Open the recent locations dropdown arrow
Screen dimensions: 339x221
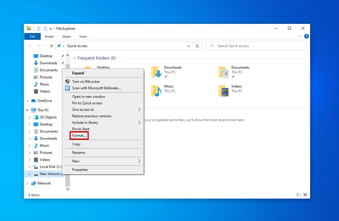pyautogui.click(x=45, y=46)
